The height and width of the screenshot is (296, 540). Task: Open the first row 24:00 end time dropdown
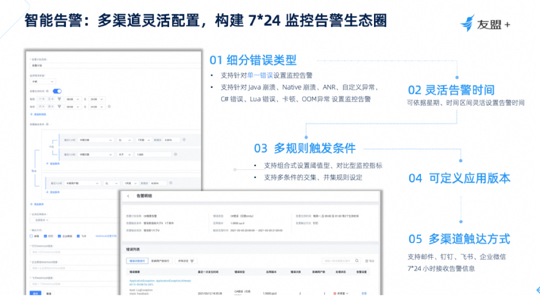tap(96, 99)
